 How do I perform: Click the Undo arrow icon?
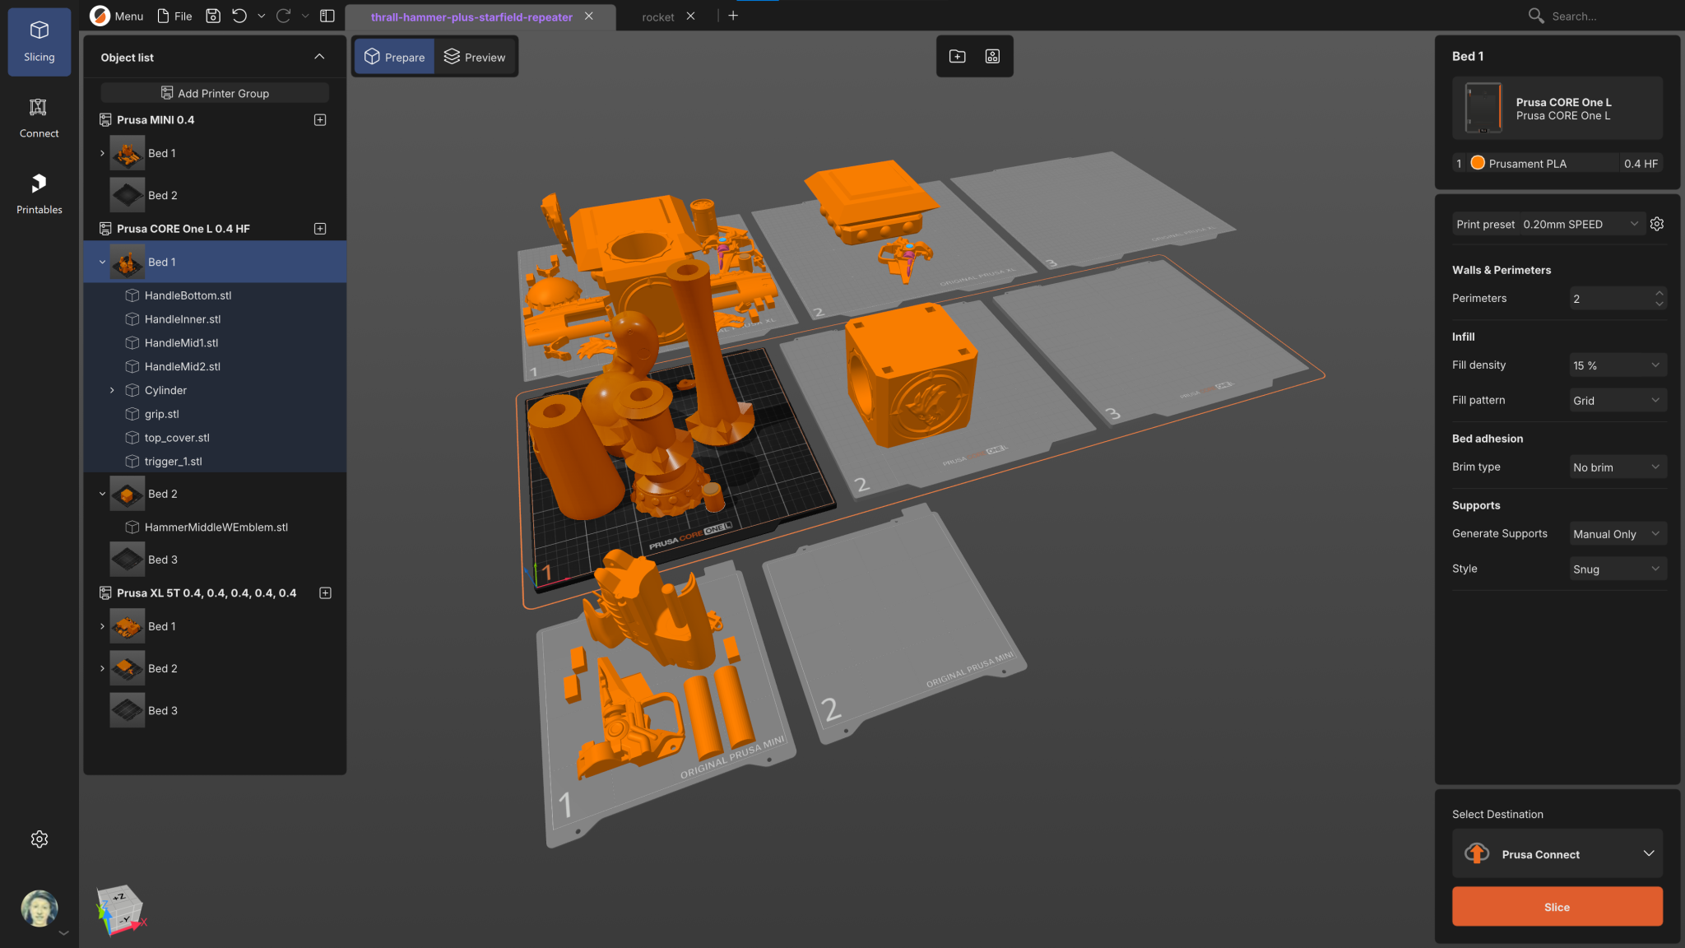239,16
